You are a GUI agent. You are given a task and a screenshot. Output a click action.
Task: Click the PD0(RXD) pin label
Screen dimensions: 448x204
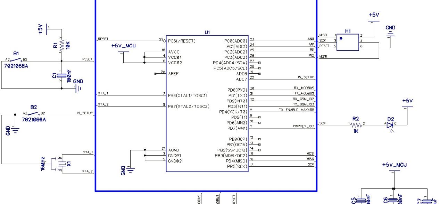pos(237,90)
